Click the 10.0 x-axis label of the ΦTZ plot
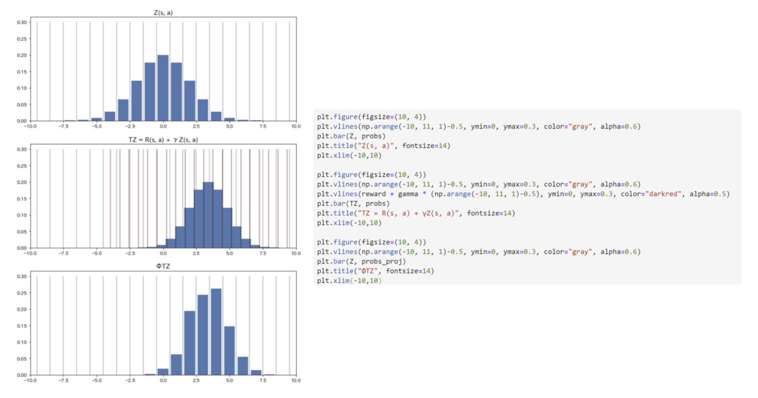 click(x=296, y=381)
